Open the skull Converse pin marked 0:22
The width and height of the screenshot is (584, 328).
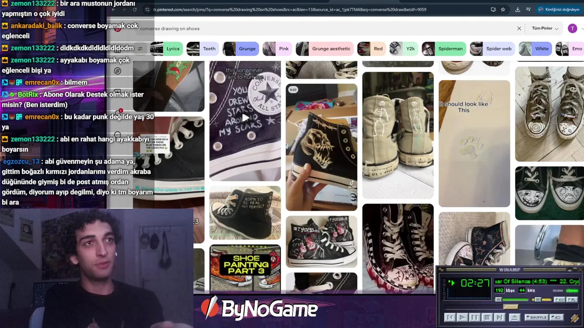coord(322,147)
